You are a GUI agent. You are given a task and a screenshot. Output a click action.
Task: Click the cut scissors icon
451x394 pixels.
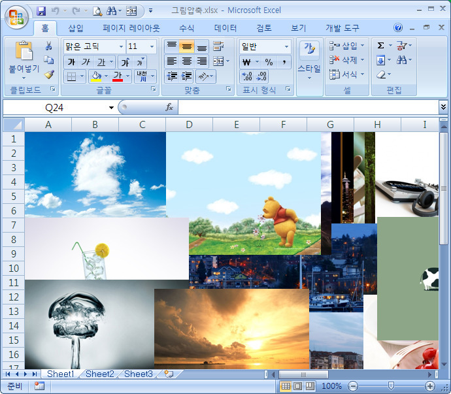click(x=49, y=46)
